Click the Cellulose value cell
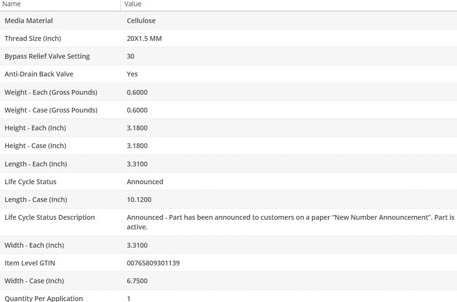Screen dimensions: 457x302 pyautogui.click(x=141, y=21)
